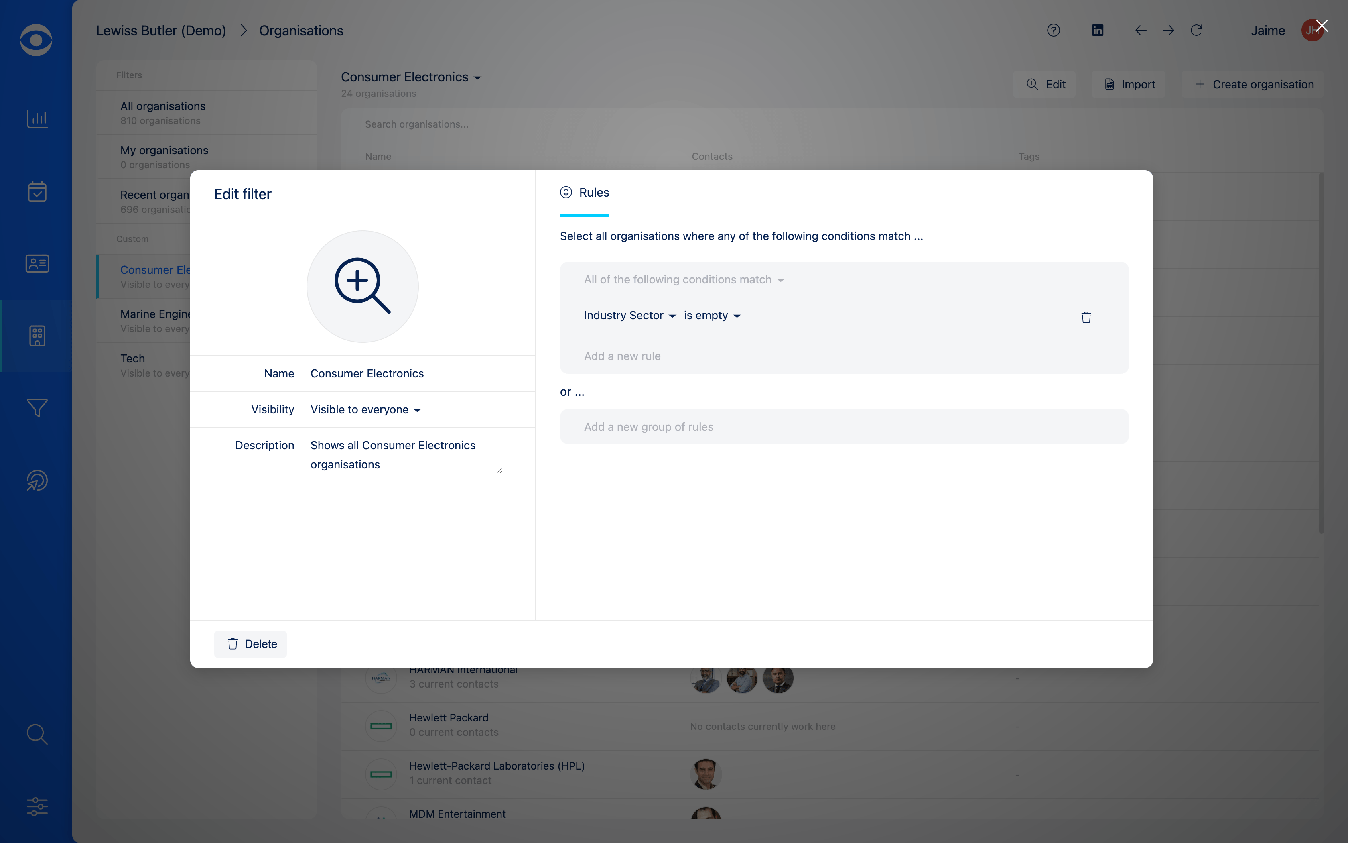Open the settings sliders sidebar icon
Screen dimensions: 1348x843
[x=37, y=806]
